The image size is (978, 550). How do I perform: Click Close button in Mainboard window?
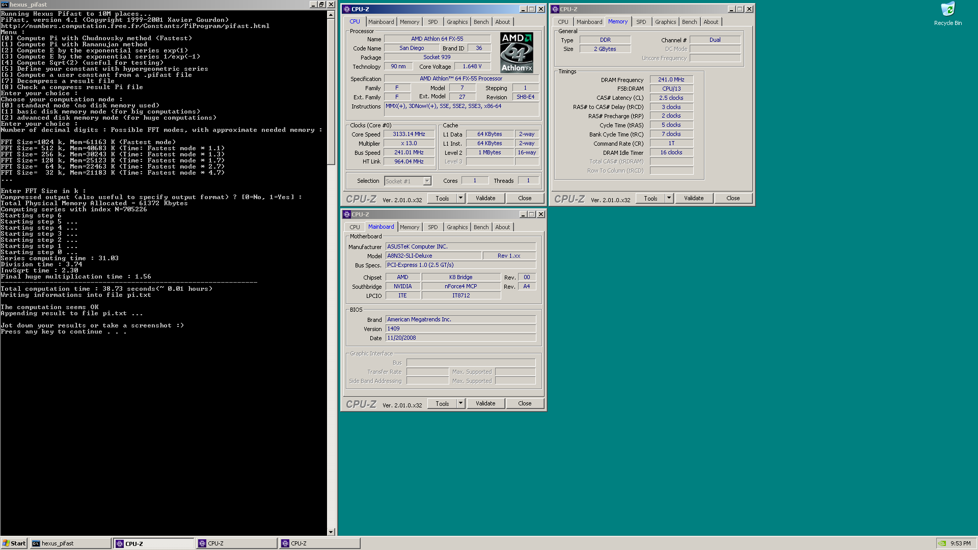[525, 403]
